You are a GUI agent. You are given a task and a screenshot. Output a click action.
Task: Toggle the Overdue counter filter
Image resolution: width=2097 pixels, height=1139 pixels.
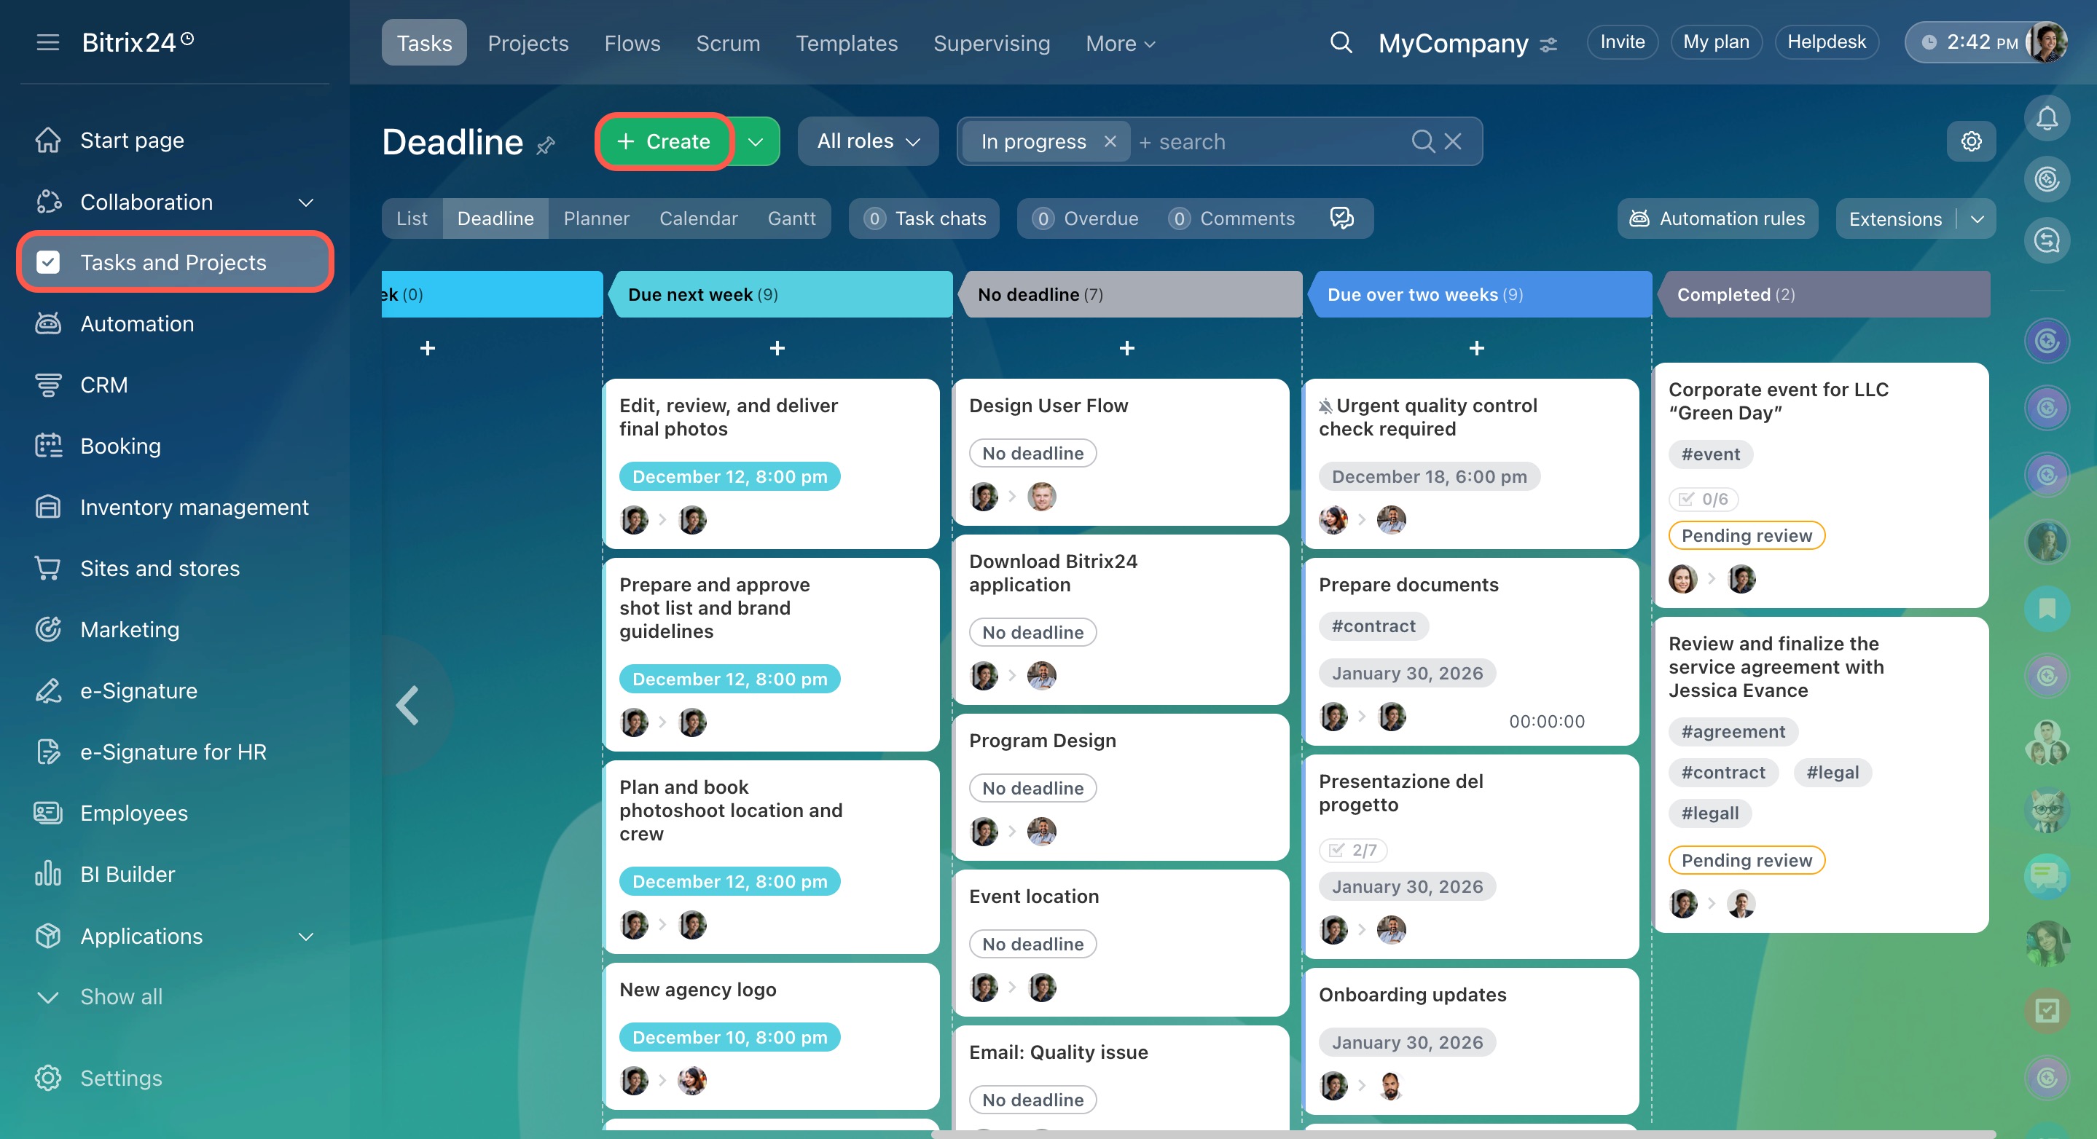(1086, 218)
